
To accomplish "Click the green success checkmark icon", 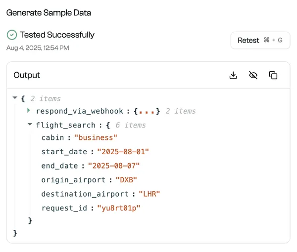I will click(x=12, y=35).
